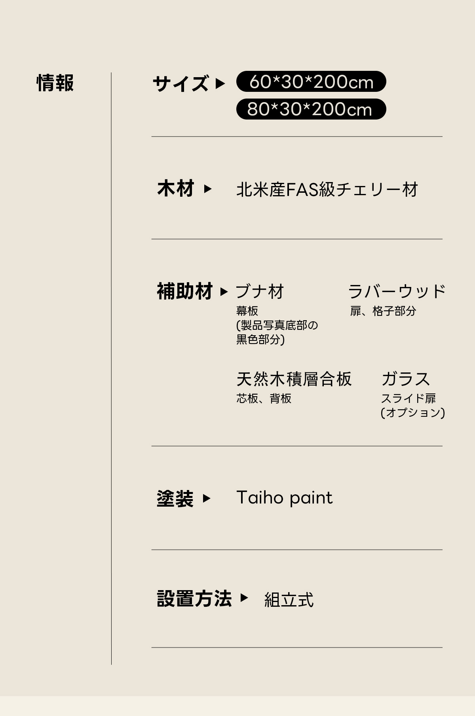This screenshot has height=716, width=475.
Task: Click the arrow icon next to 木材
Action: point(207,189)
